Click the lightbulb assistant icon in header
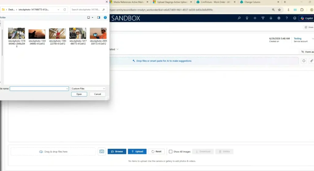The image size is (314, 171). pos(247,18)
